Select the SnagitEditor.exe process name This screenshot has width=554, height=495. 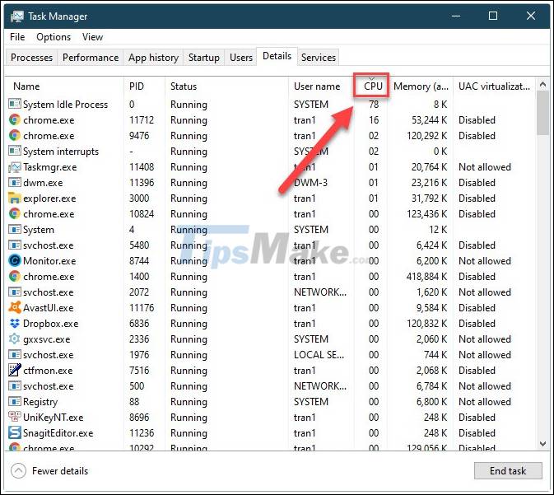pyautogui.click(x=58, y=433)
